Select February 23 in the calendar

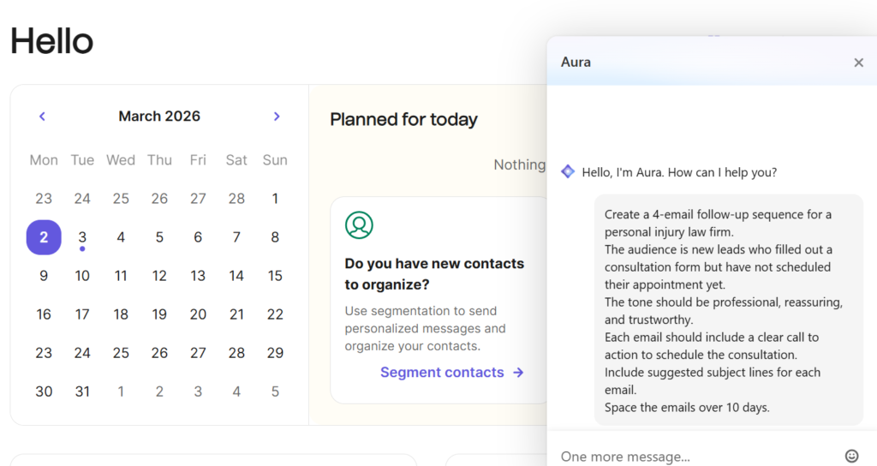44,199
